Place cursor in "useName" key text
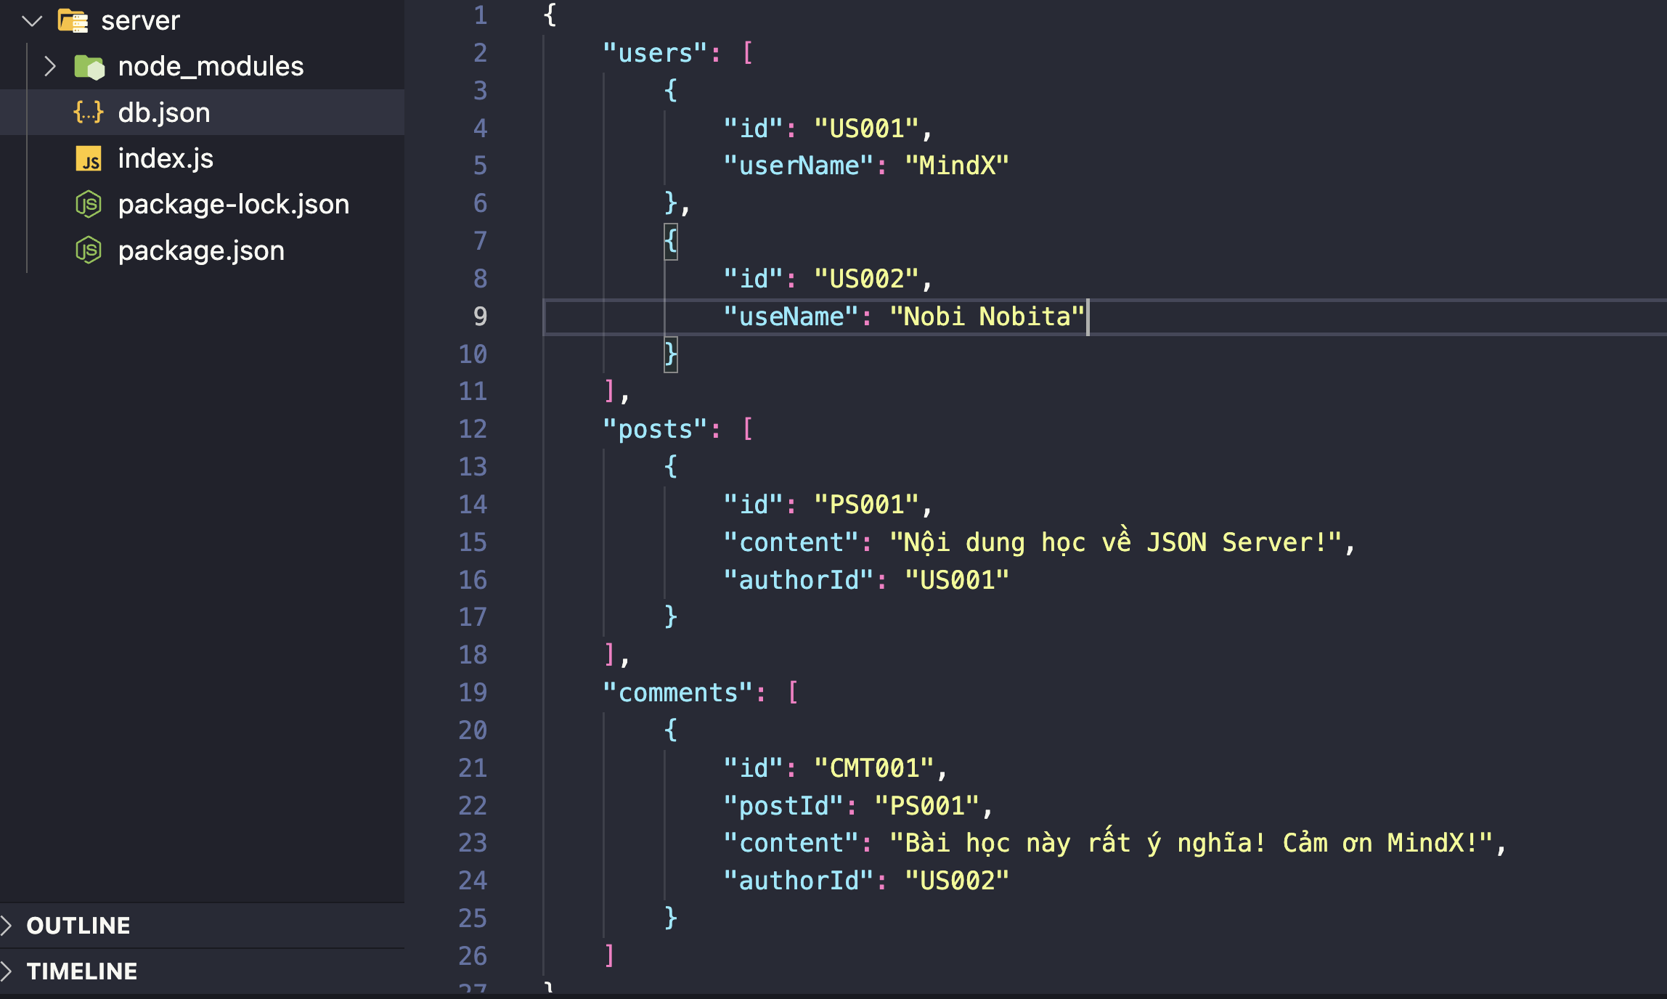1667x999 pixels. coord(791,317)
